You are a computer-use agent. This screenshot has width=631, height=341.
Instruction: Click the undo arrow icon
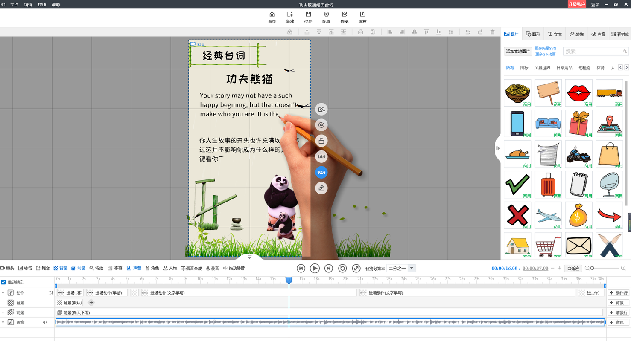click(468, 32)
